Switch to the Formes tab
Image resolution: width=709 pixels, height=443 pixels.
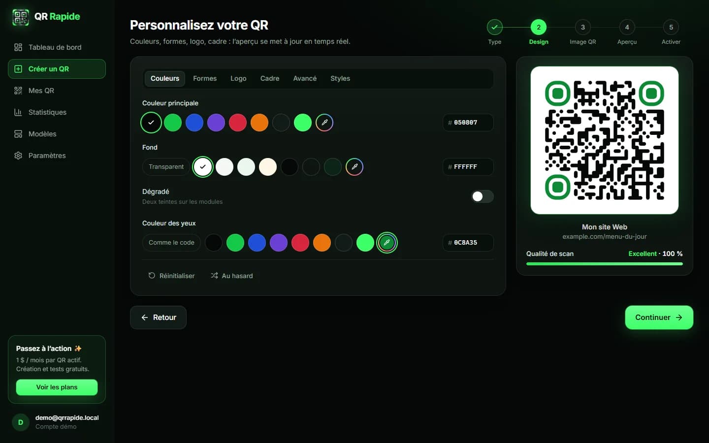(205, 79)
